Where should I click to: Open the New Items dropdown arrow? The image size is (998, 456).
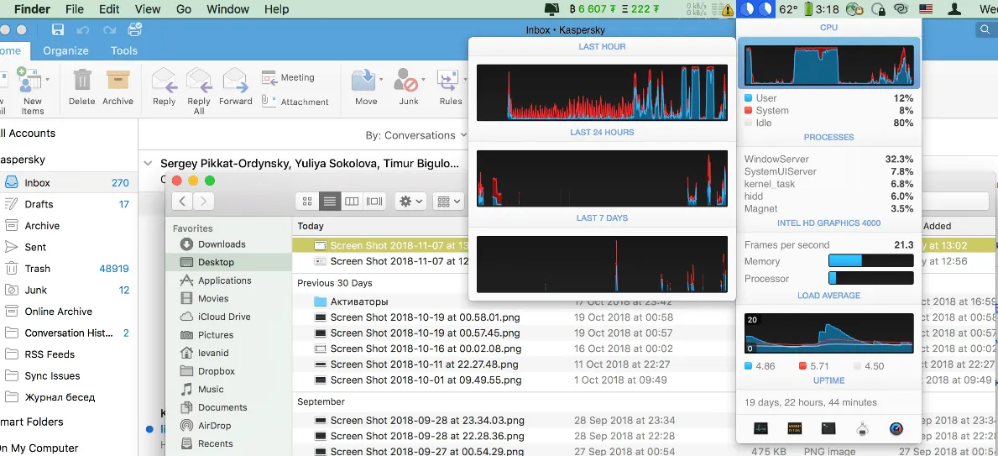pyautogui.click(x=47, y=81)
